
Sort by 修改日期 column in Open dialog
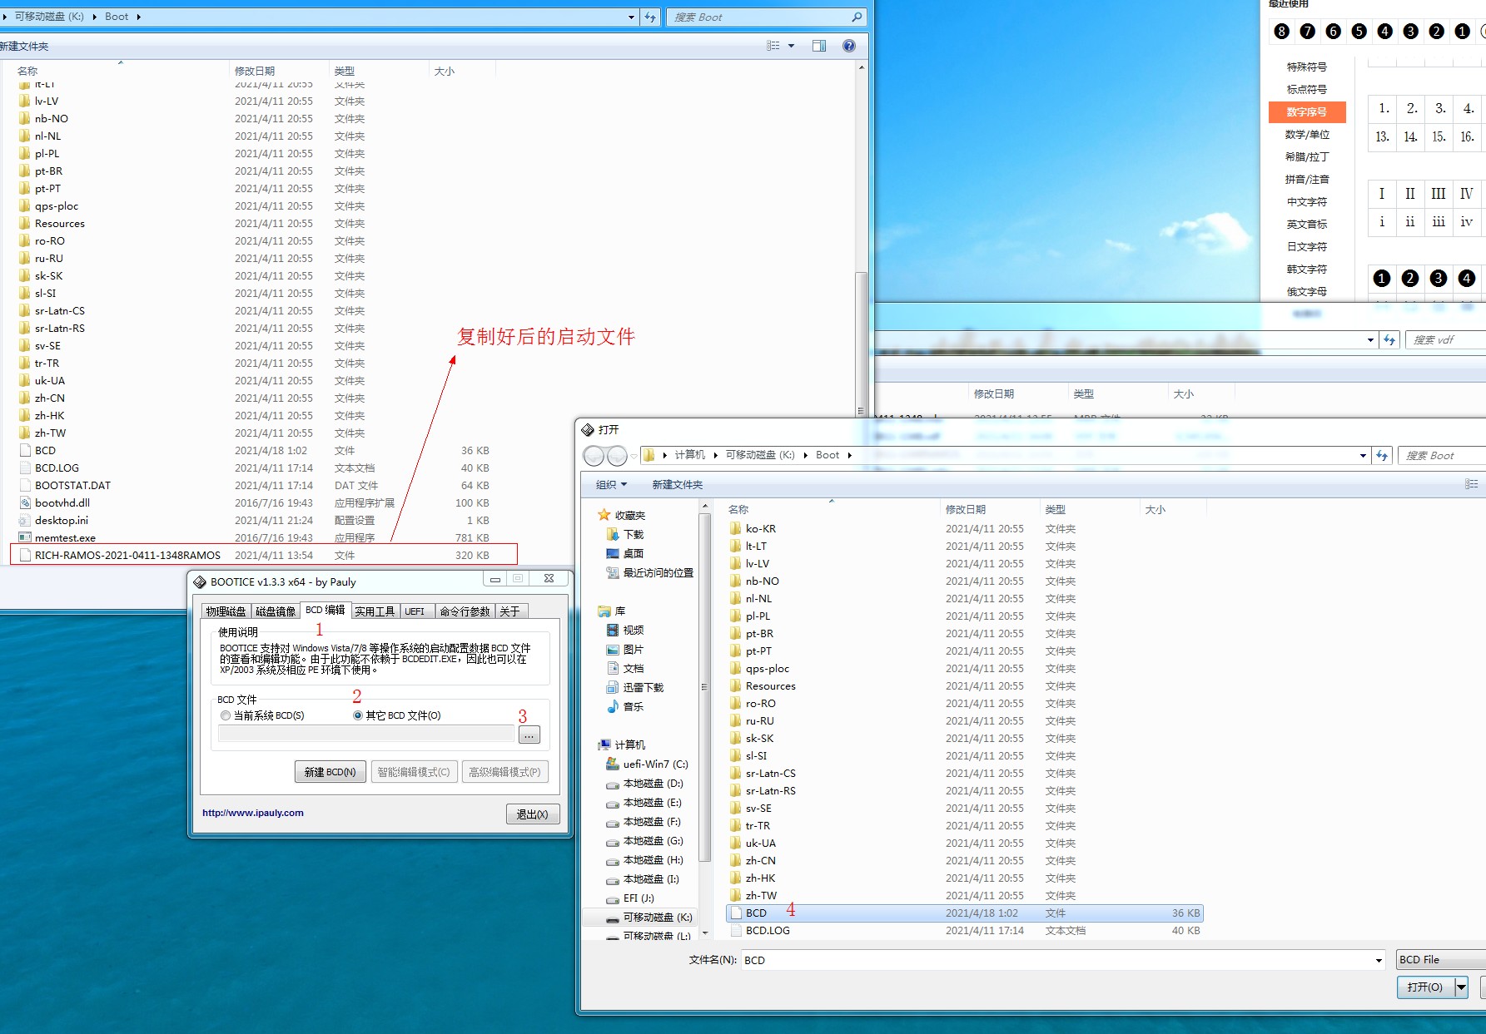coord(990,509)
